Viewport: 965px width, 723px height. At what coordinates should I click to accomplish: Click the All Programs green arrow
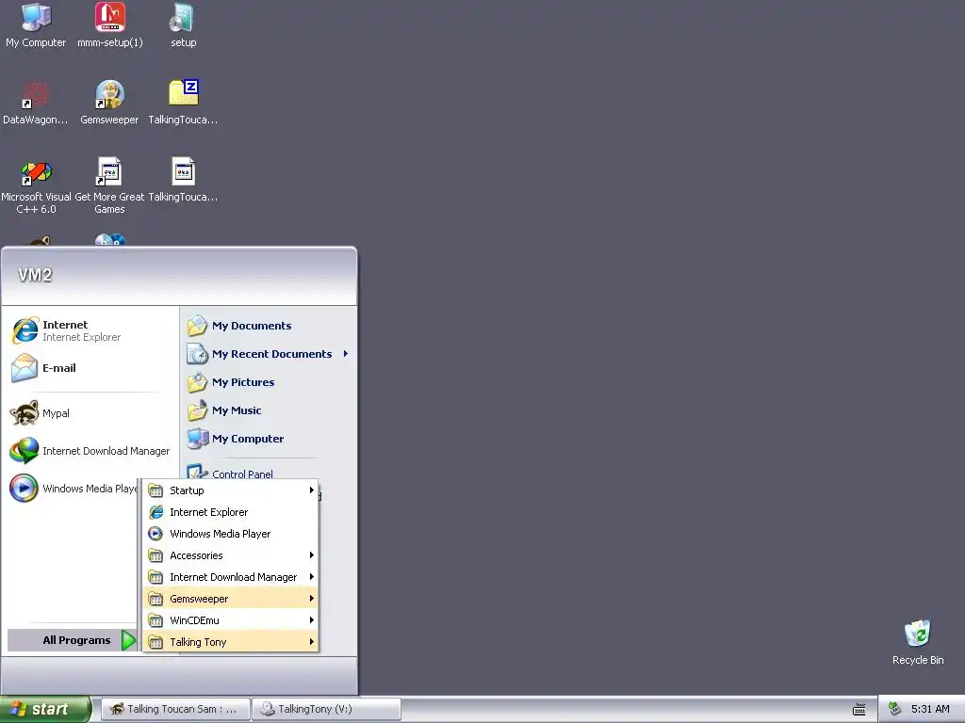pyautogui.click(x=128, y=640)
